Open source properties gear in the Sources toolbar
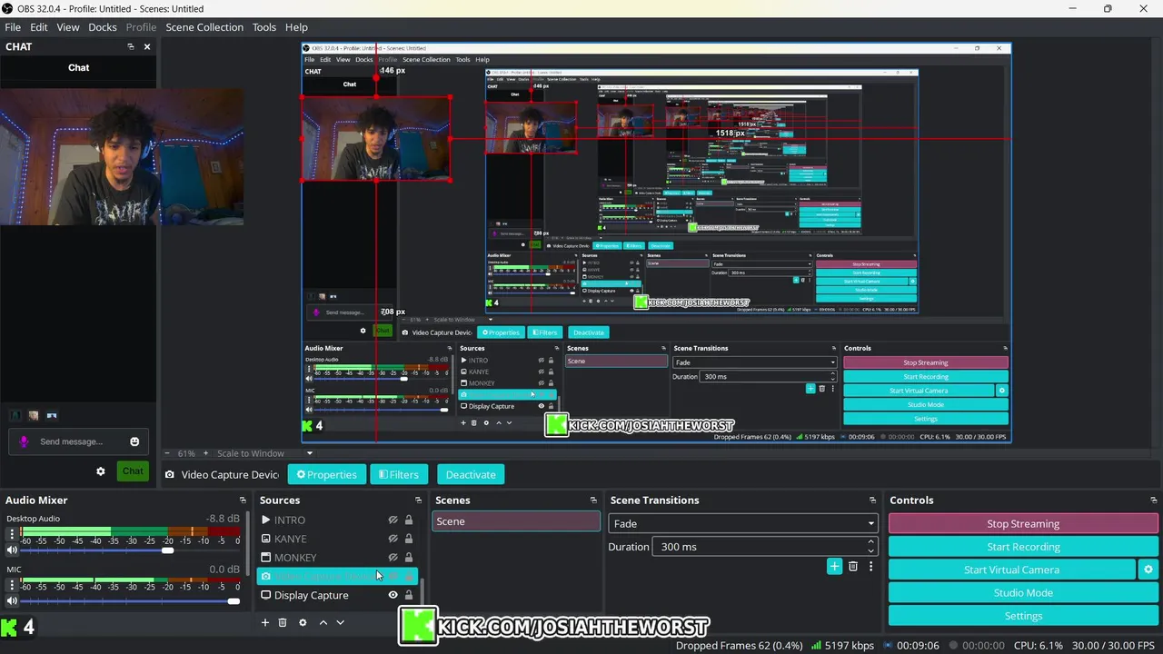Image resolution: width=1163 pixels, height=654 pixels. 303,622
